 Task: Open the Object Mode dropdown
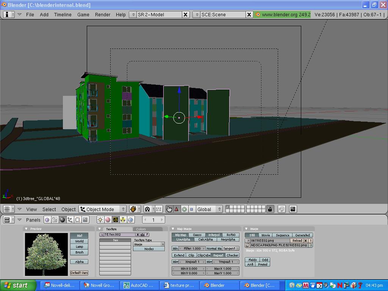click(x=103, y=209)
